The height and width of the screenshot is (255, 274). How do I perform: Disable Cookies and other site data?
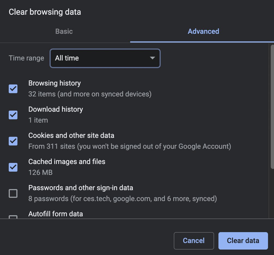[x=13, y=141]
